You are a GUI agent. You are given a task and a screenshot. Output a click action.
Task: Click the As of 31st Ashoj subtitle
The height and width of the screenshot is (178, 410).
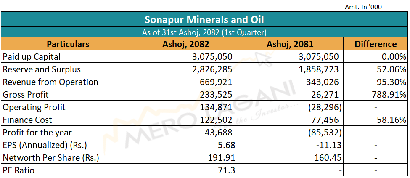point(205,32)
